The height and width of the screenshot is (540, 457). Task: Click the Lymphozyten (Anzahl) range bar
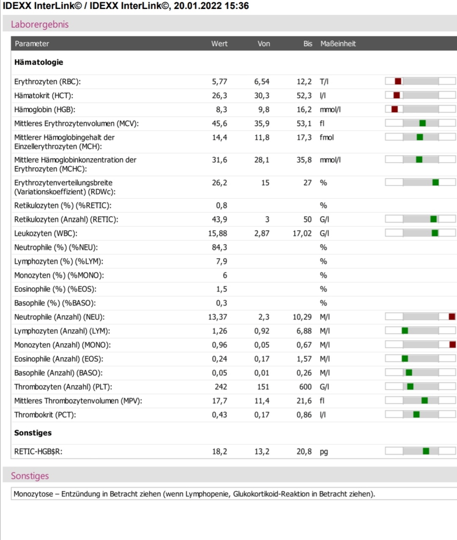coord(420,331)
